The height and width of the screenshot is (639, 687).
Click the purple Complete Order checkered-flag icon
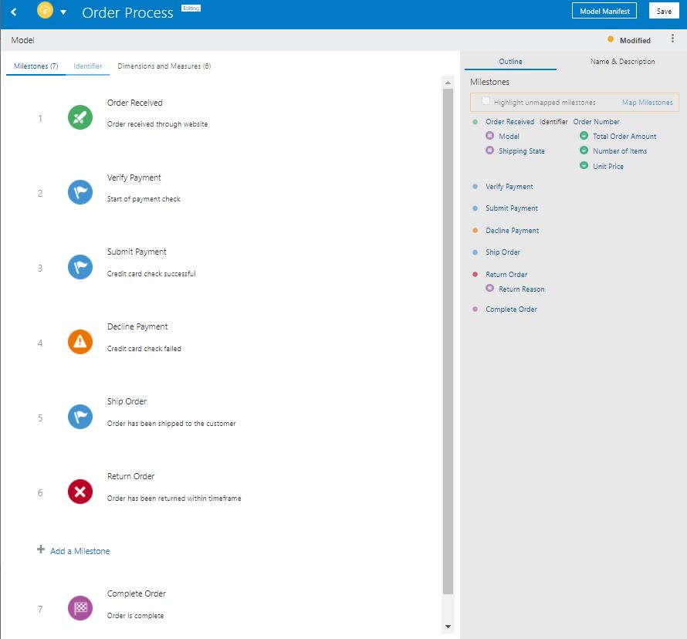coord(80,608)
